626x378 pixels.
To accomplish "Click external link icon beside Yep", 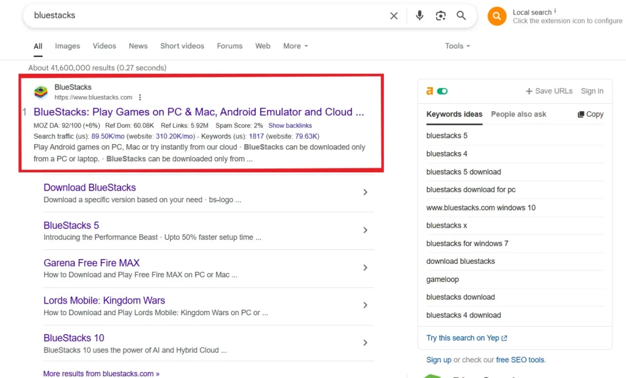I will [x=504, y=338].
